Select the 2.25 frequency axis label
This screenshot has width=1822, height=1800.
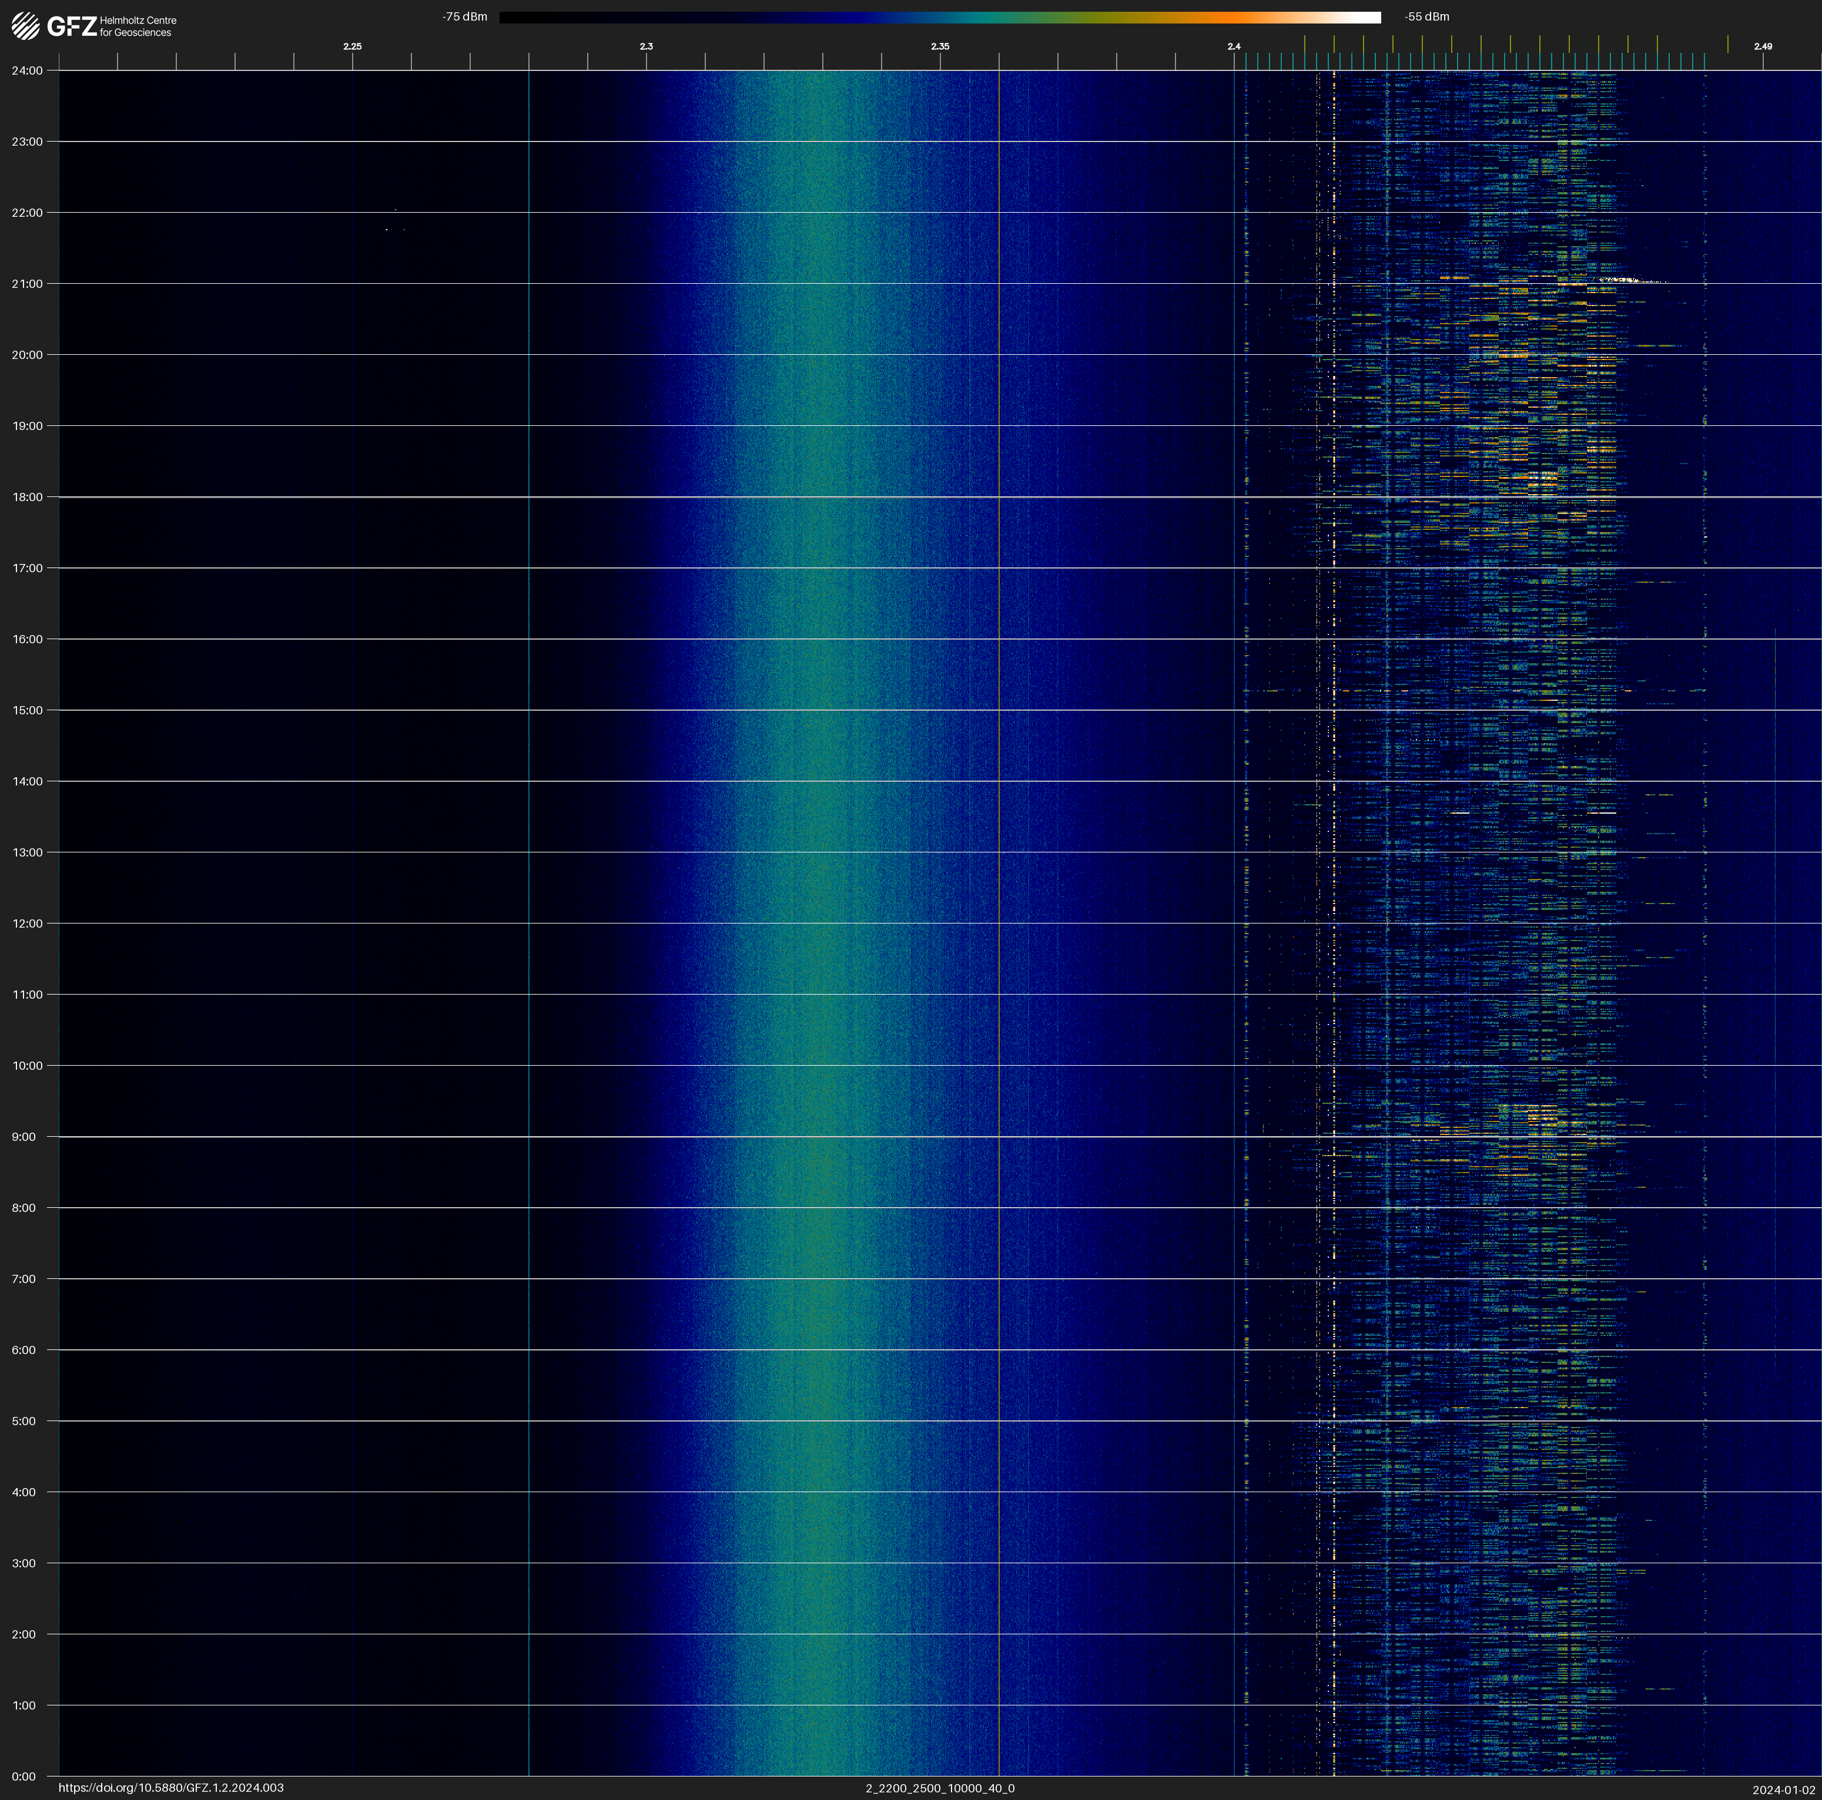(351, 46)
